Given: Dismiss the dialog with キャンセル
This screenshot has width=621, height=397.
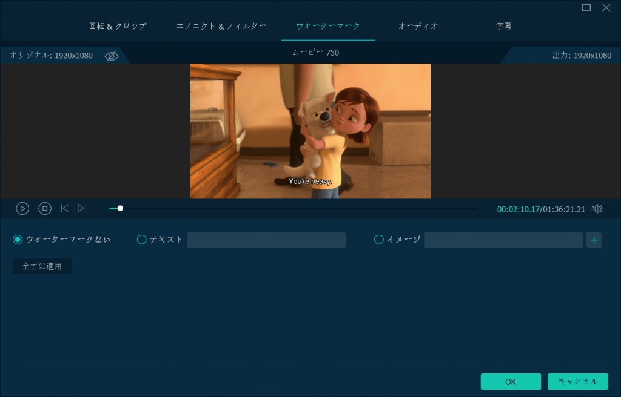Looking at the screenshot, I should (x=577, y=381).
